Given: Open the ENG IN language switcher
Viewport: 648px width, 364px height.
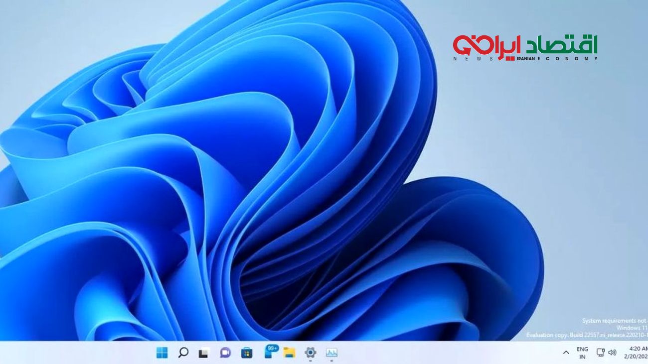Looking at the screenshot, I should pyautogui.click(x=582, y=353).
